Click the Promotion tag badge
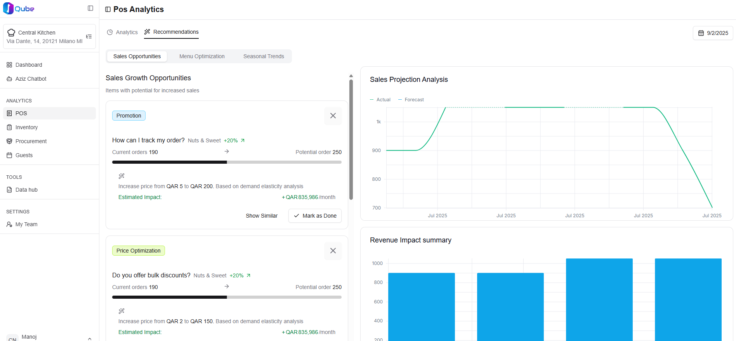The width and height of the screenshot is (736, 341). coord(129,116)
